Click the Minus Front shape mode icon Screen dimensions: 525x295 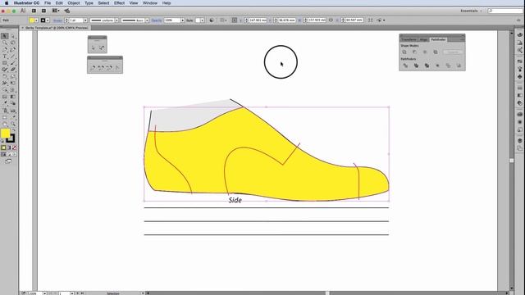tap(415, 52)
